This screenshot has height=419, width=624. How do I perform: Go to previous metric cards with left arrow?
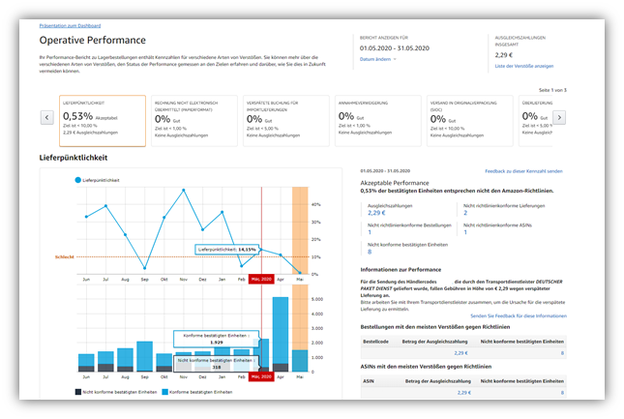[x=47, y=117]
